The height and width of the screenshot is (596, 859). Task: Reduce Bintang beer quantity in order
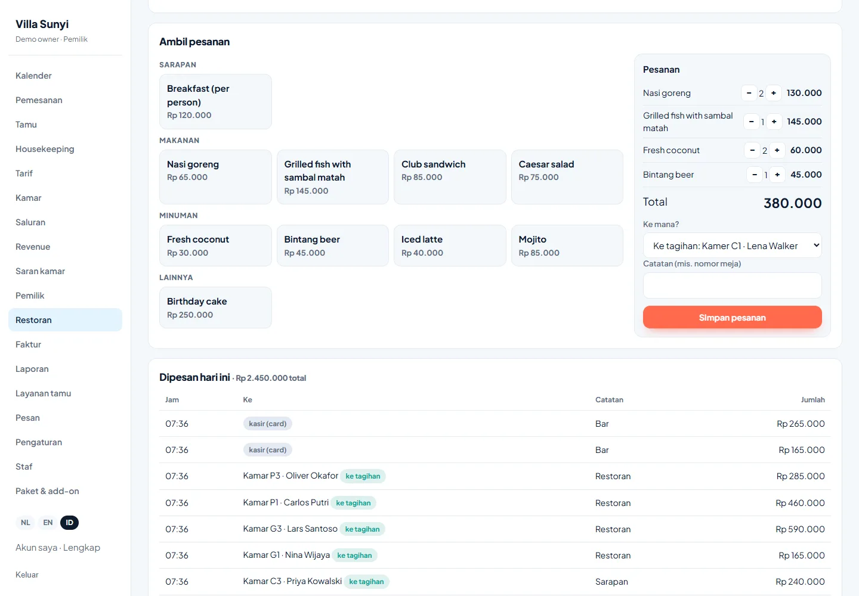click(x=755, y=175)
